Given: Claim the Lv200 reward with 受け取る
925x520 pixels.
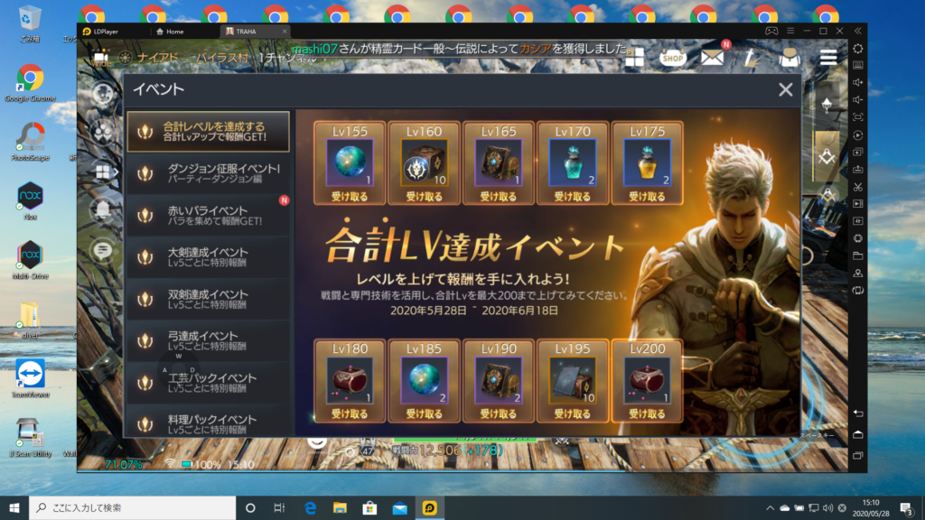Looking at the screenshot, I should click(647, 414).
